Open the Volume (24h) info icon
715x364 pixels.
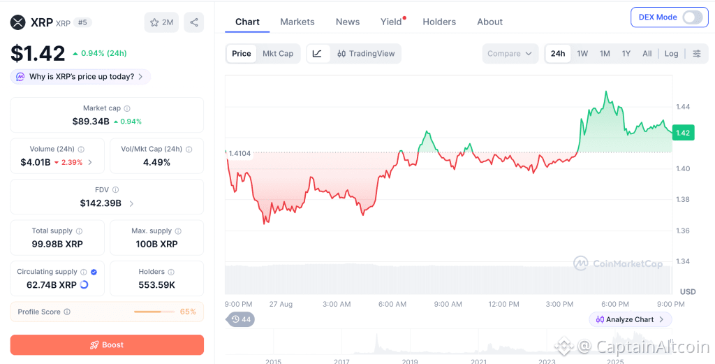[81, 149]
